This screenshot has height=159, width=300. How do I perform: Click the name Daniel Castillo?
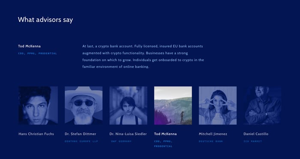256,134
